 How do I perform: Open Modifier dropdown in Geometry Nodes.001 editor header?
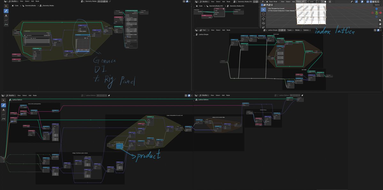(205, 2)
